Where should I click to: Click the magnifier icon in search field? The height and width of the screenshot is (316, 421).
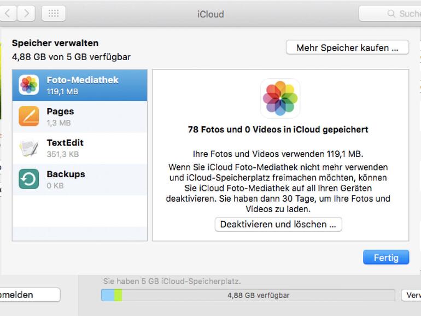[391, 14]
